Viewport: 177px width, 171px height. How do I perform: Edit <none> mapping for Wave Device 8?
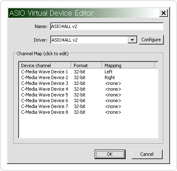tap(113, 112)
